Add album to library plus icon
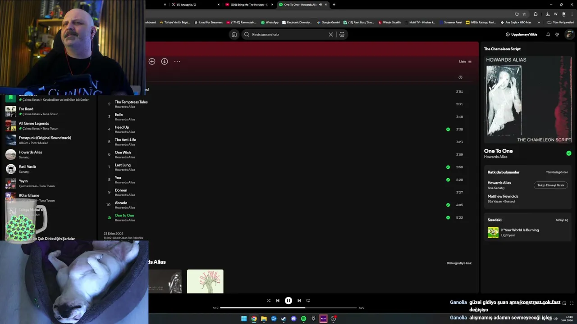The width and height of the screenshot is (577, 324). (x=152, y=61)
